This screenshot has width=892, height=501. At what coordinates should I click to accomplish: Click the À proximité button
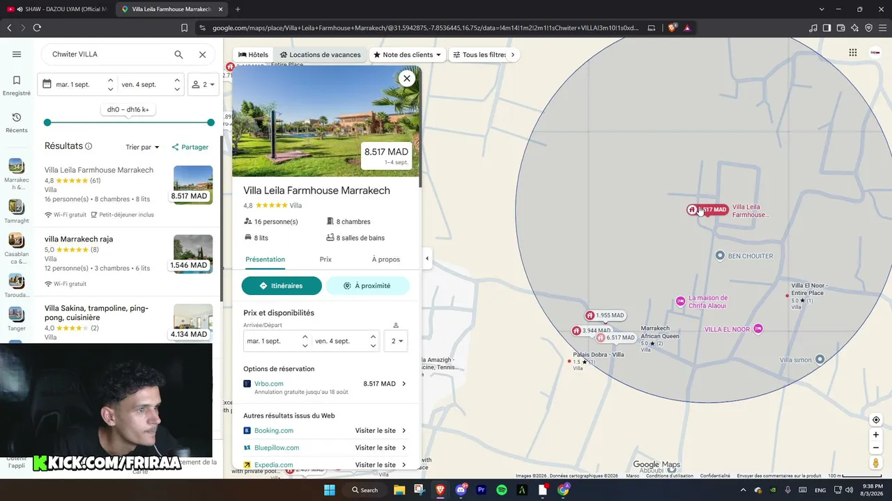click(367, 286)
